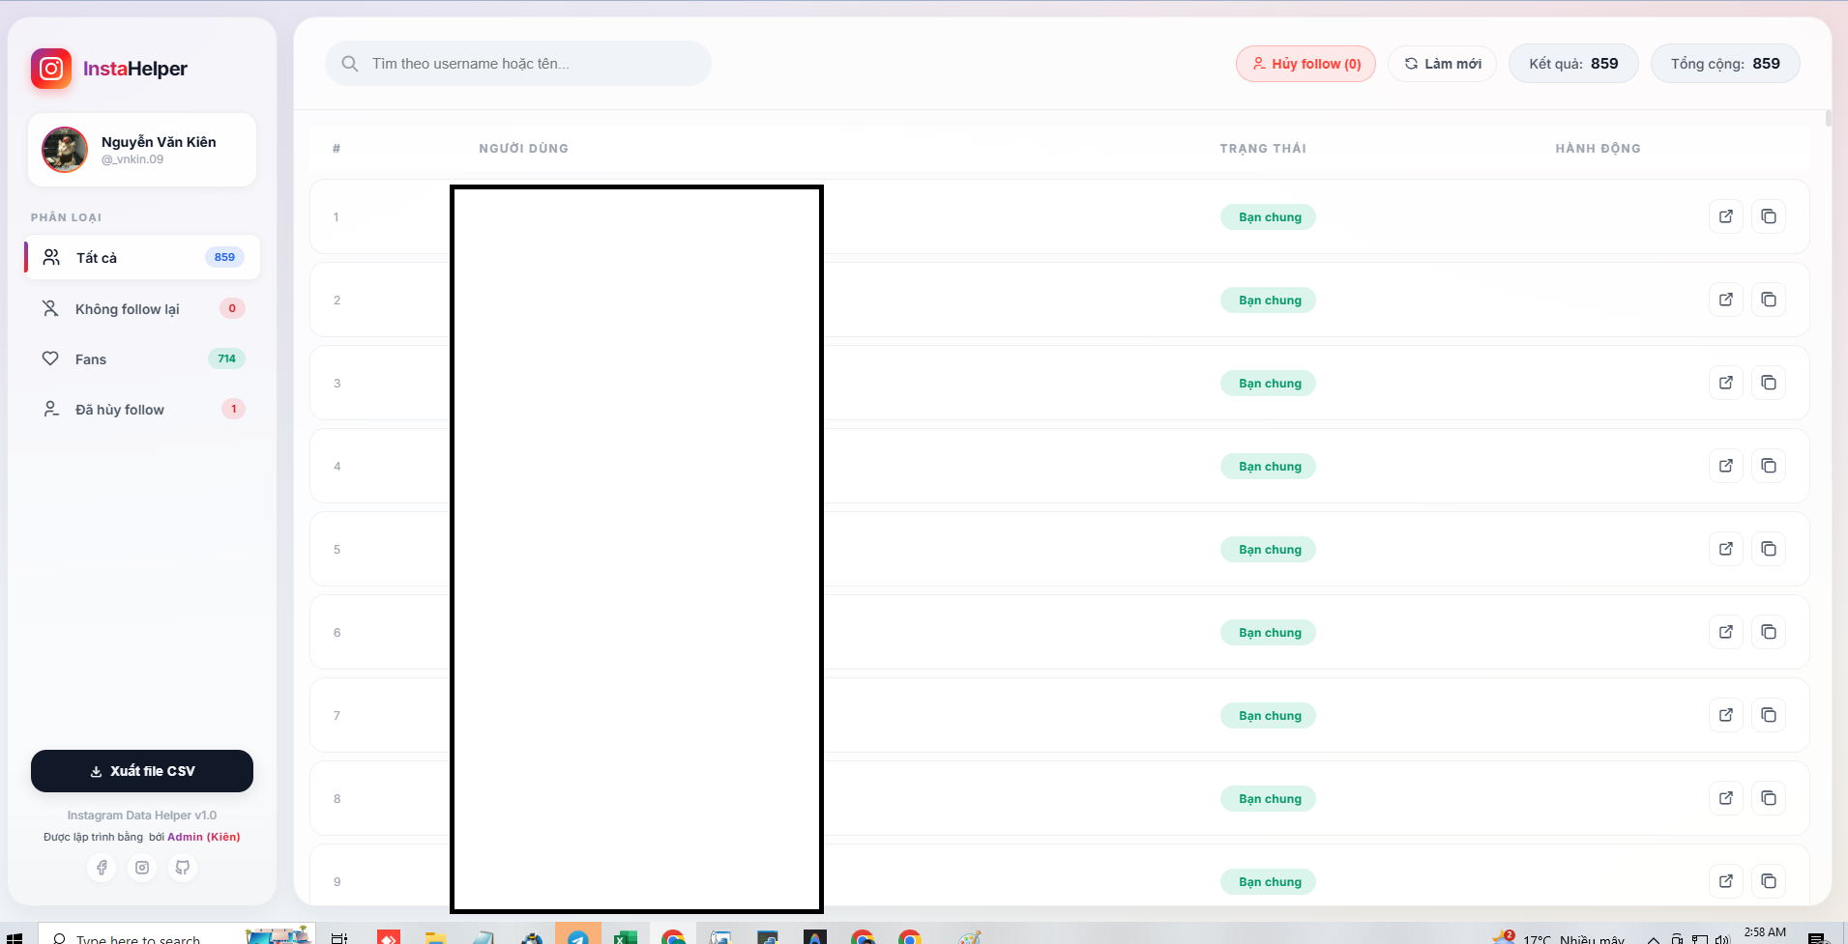
Task: Click the NGƯỜI DÙNG column header
Action: 523,149
